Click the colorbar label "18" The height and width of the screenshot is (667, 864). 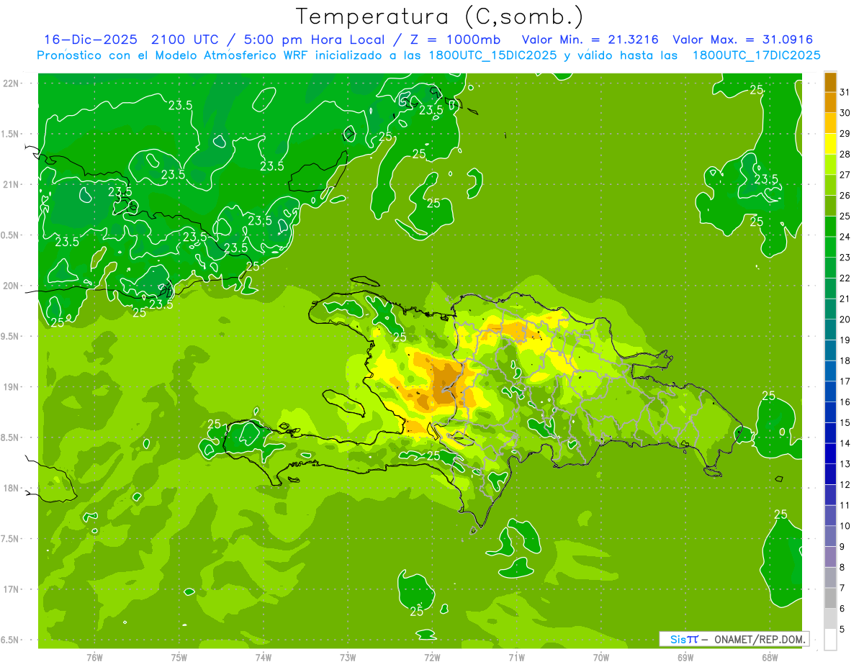coord(845,360)
